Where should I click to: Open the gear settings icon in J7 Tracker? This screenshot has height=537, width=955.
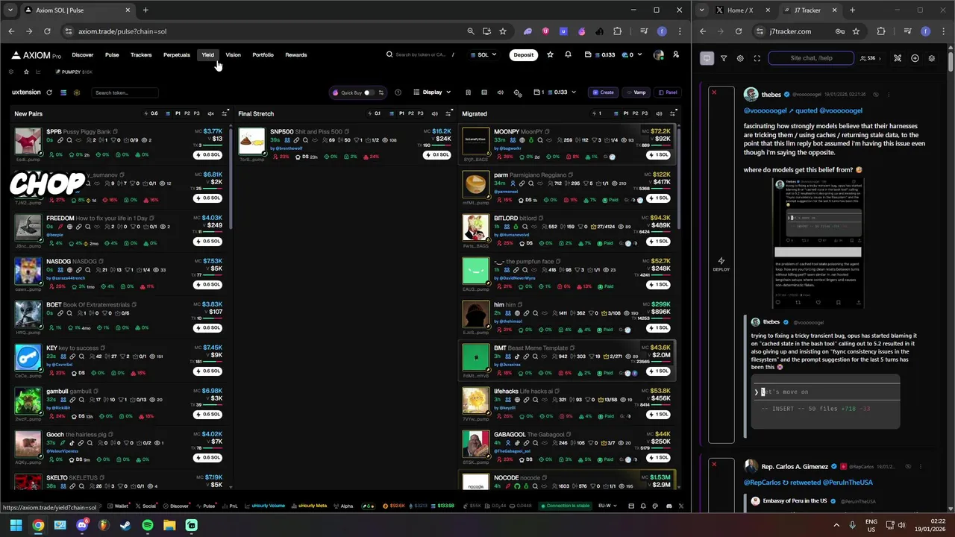740,58
